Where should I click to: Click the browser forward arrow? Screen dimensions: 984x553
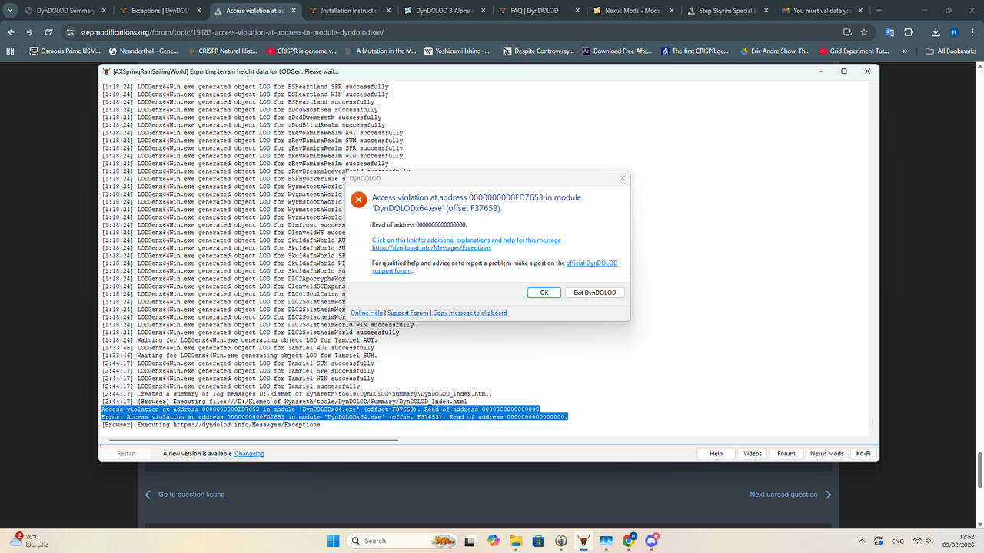[x=30, y=32]
